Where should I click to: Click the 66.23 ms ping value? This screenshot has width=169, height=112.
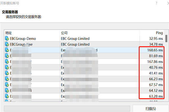(156, 79)
